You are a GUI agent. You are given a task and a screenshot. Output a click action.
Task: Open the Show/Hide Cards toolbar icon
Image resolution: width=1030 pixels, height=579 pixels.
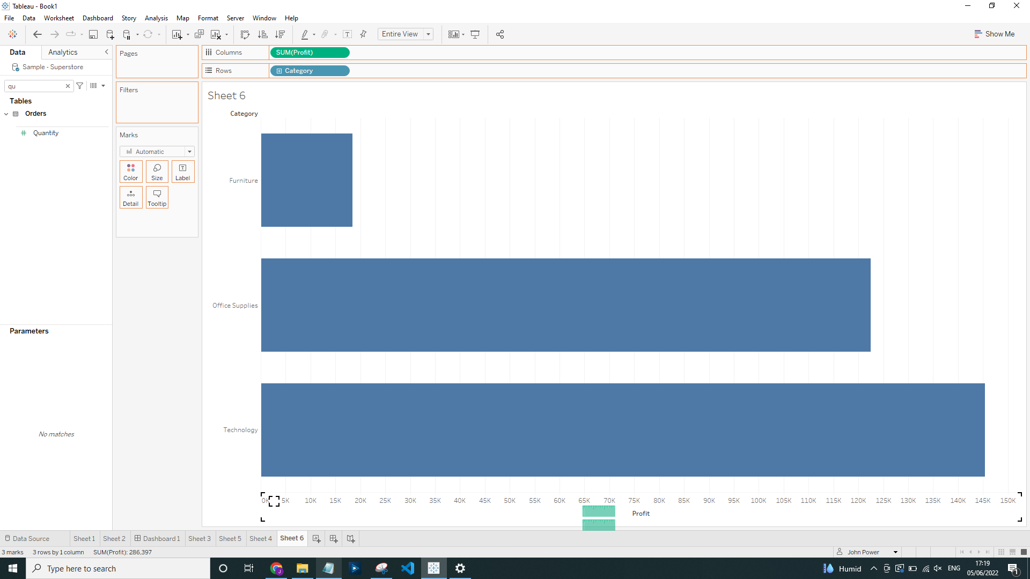(454, 34)
